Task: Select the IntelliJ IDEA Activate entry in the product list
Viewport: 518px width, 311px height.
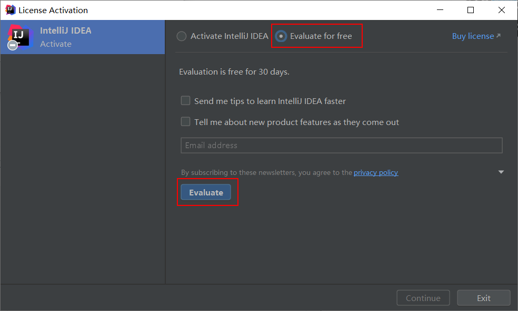Action: pos(83,37)
